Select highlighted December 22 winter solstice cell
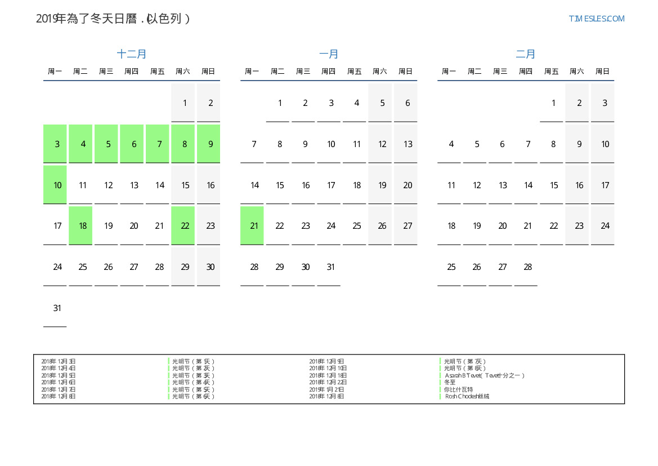The width and height of the screenshot is (658, 466). (x=183, y=225)
